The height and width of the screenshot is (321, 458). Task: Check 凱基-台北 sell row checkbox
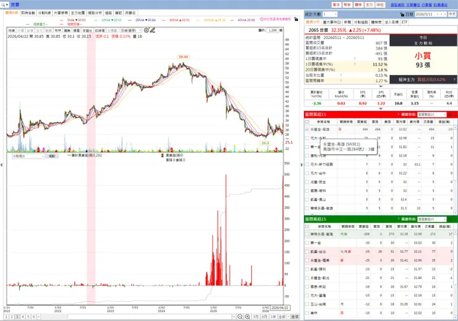[307, 252]
